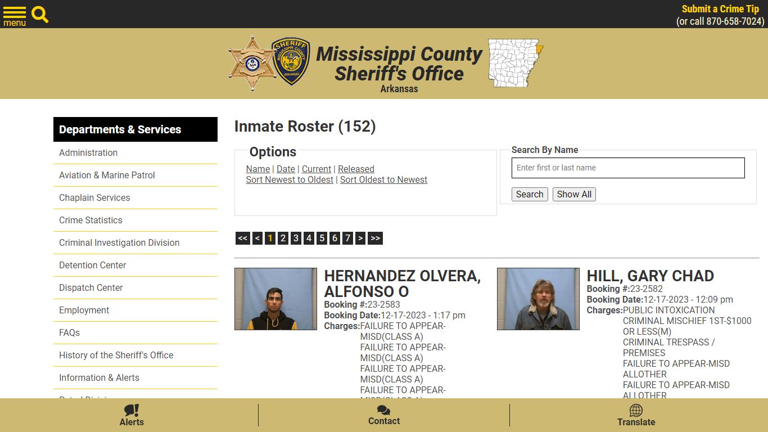Click Mississippi County Sheriff's Office title
This screenshot has width=768, height=432.
399,64
